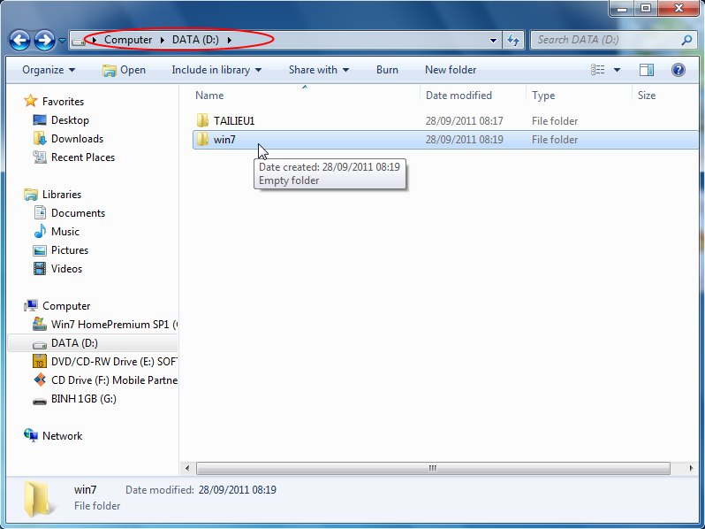
Task: Click the horizontal scrollbar in file list
Action: click(x=432, y=468)
